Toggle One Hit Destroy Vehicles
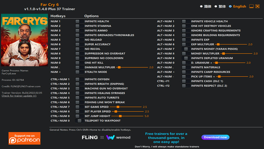Image resolution: width=264 pixels, height=149 pixels. click(x=186, y=26)
